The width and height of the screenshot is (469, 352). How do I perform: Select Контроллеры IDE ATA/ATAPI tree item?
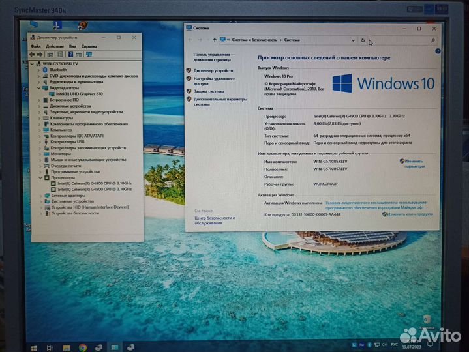pyautogui.click(x=77, y=136)
